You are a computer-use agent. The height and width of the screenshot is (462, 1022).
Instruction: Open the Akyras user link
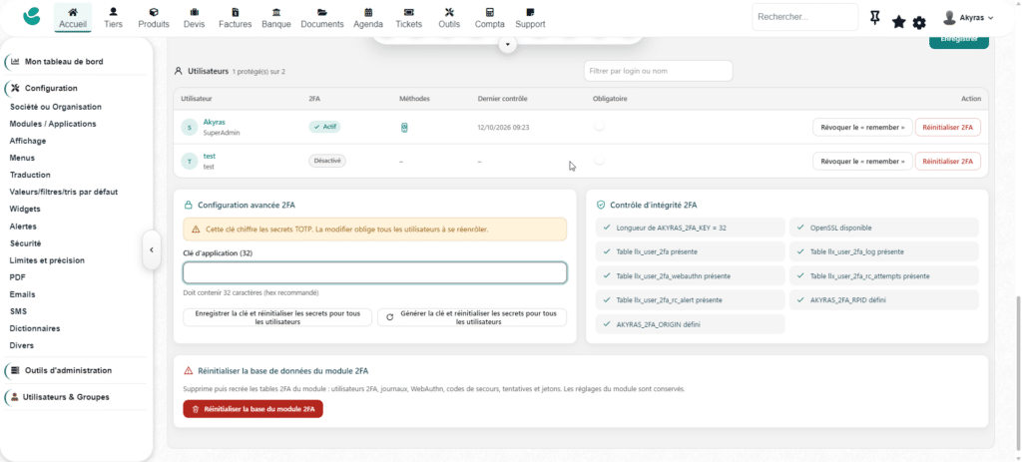[x=215, y=122]
